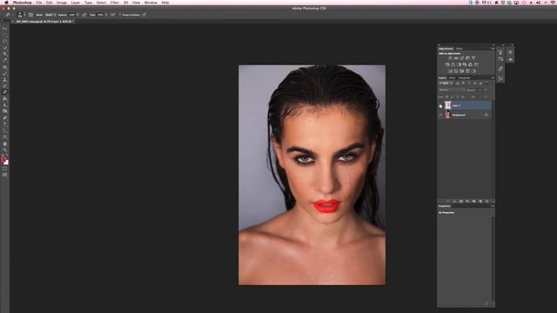Select the Crop tool
The image size is (557, 313).
click(5, 54)
